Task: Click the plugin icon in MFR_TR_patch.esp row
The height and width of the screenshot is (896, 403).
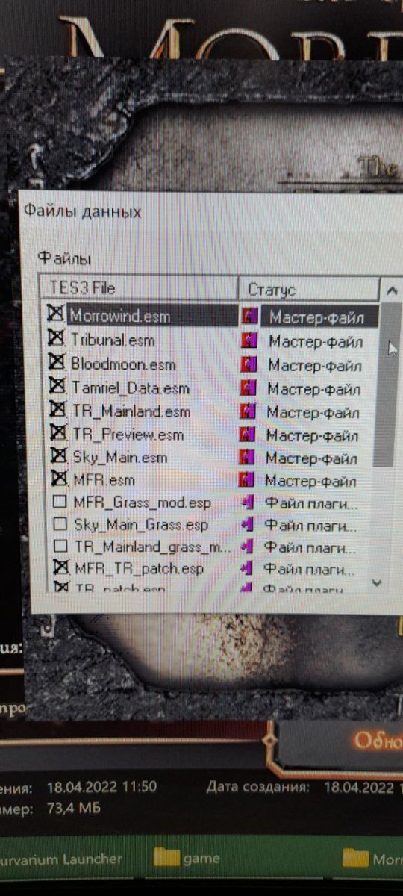Action: coord(248,569)
